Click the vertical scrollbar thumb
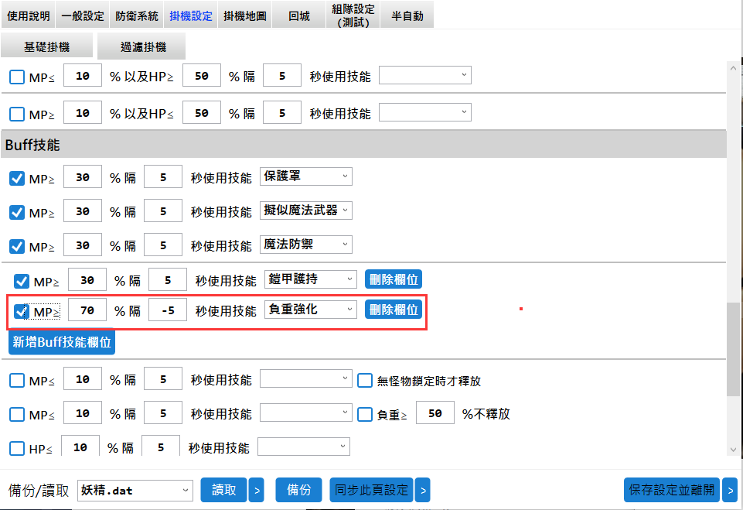Viewport: 743px width, 510px height. (733, 349)
